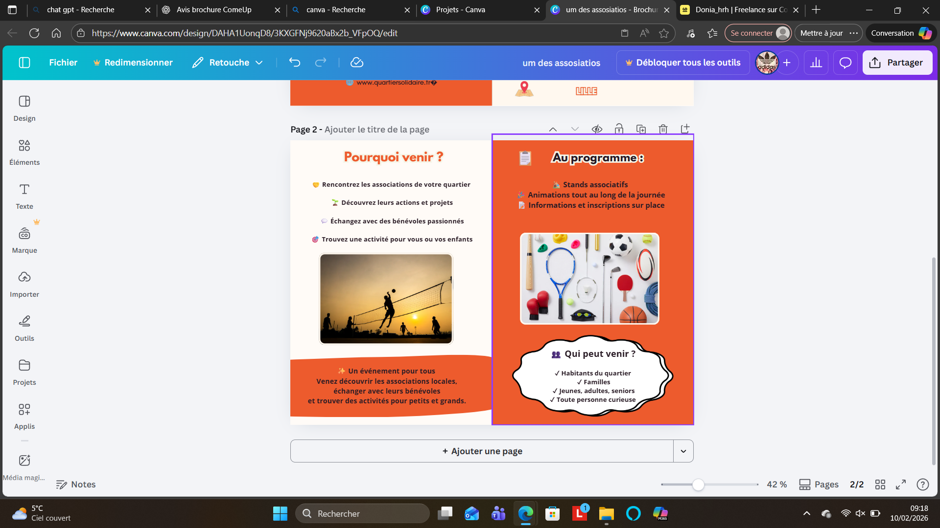940x528 pixels.
Task: Duplicate page 2 using copy icon
Action: (641, 129)
